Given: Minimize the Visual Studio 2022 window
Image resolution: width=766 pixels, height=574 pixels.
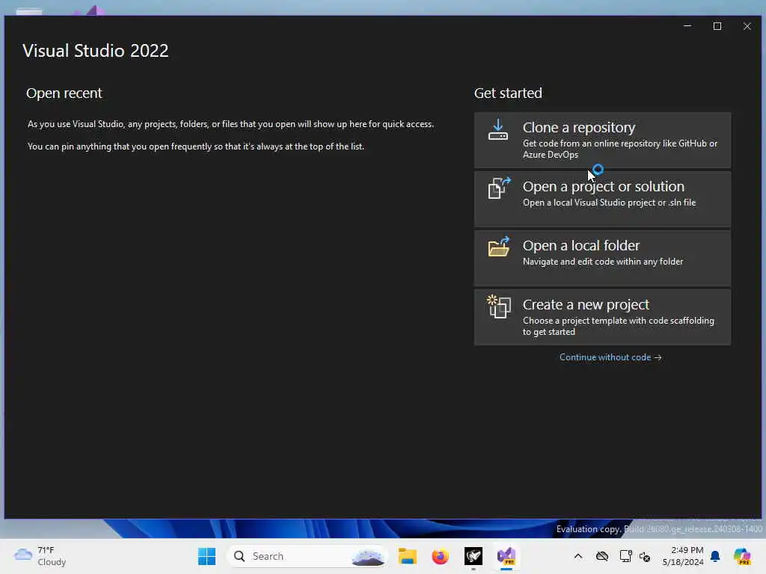Looking at the screenshot, I should 687,26.
